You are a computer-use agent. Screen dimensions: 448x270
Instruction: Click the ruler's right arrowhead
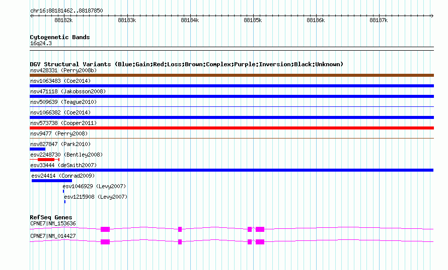click(432, 16)
